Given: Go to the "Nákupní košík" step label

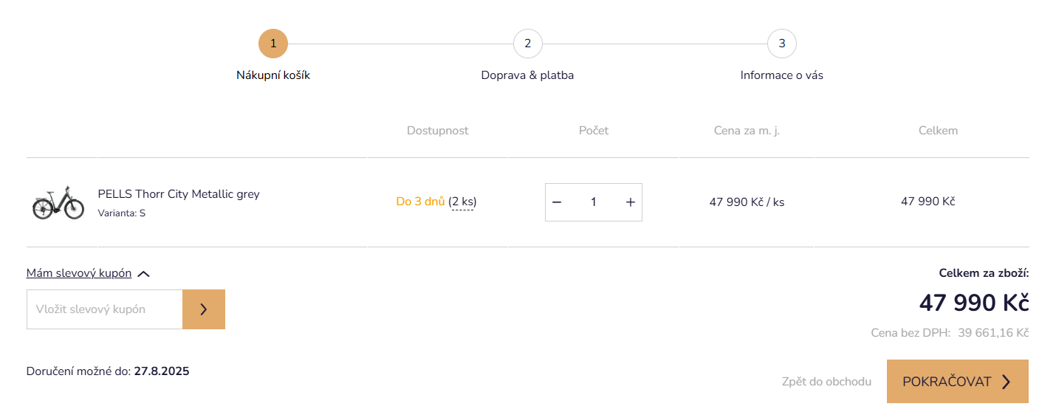Looking at the screenshot, I should pyautogui.click(x=273, y=75).
